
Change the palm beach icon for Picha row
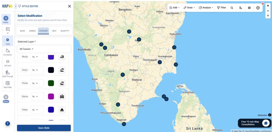(62, 83)
